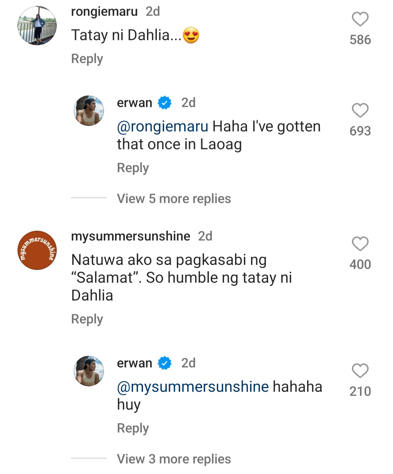Open erwan's profile photo beside his reply
The width and height of the screenshot is (393, 474).
[89, 110]
